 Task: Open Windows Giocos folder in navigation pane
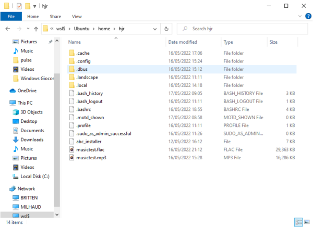tap(37, 79)
